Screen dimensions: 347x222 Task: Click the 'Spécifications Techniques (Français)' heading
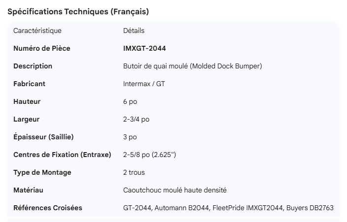(78, 12)
